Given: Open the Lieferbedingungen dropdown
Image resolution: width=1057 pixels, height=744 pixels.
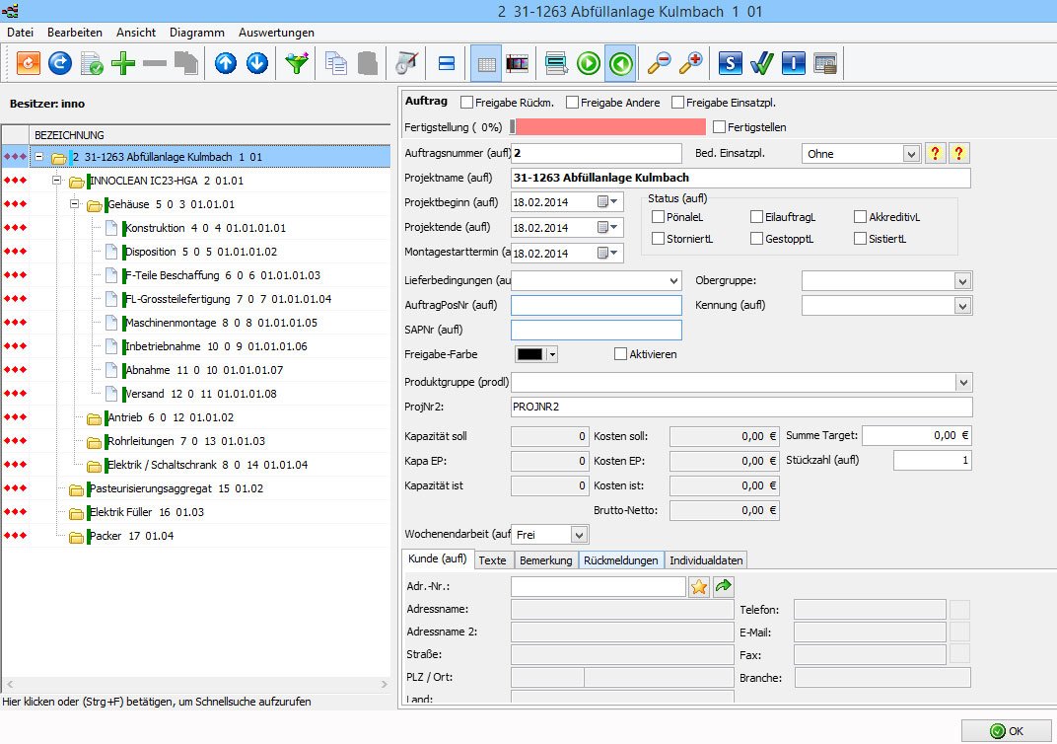Looking at the screenshot, I should tap(673, 281).
